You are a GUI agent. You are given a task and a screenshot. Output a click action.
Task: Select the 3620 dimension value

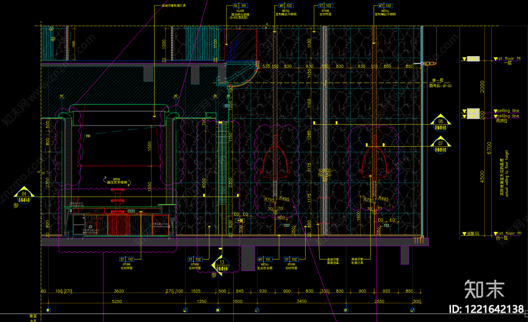coord(119,291)
